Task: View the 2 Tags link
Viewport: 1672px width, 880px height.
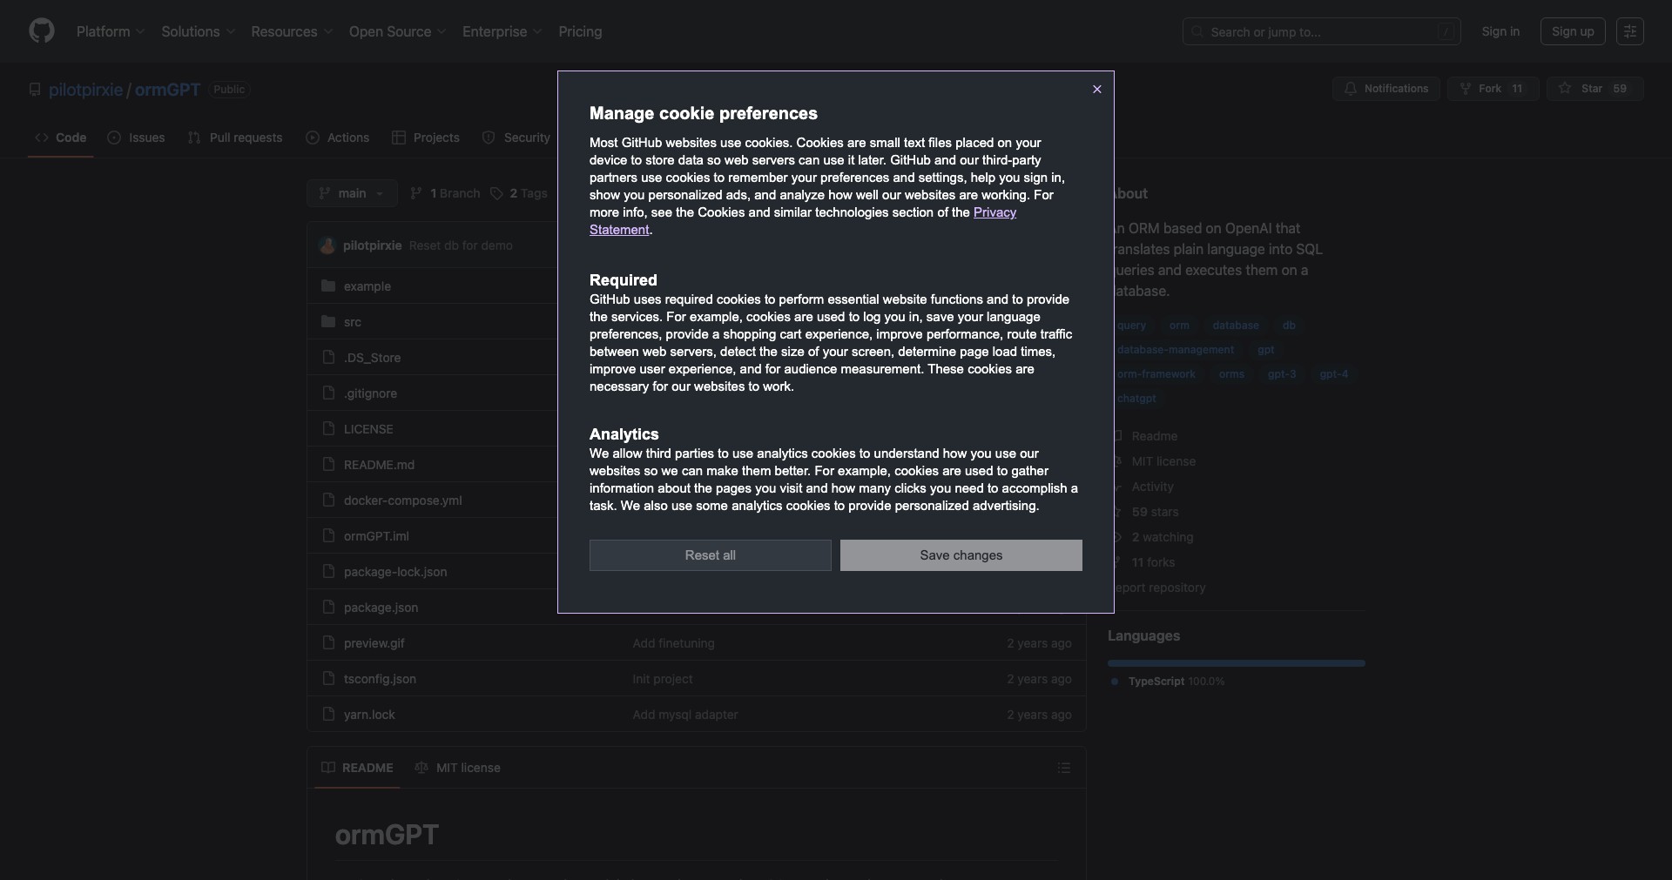Action: pos(519,193)
